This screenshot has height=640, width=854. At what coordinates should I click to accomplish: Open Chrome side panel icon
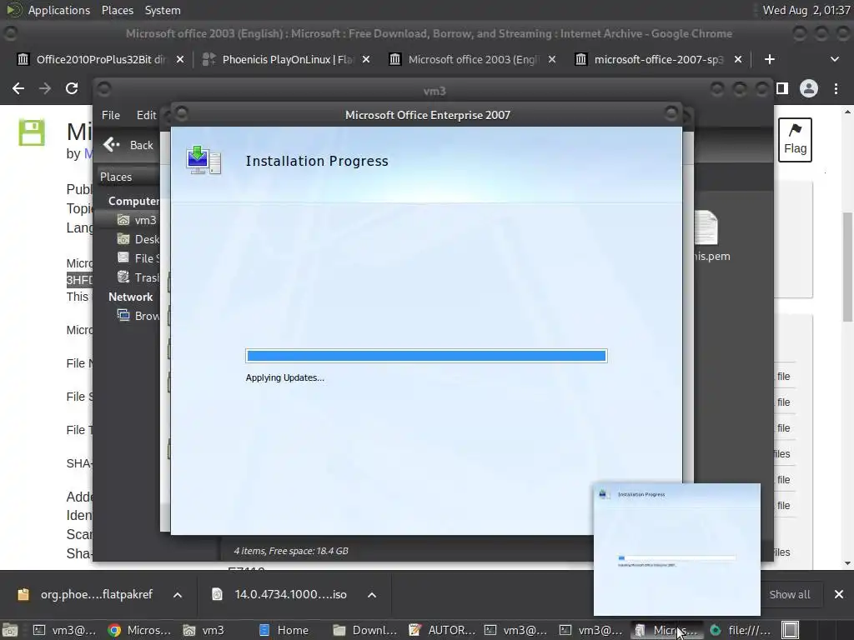(x=782, y=88)
